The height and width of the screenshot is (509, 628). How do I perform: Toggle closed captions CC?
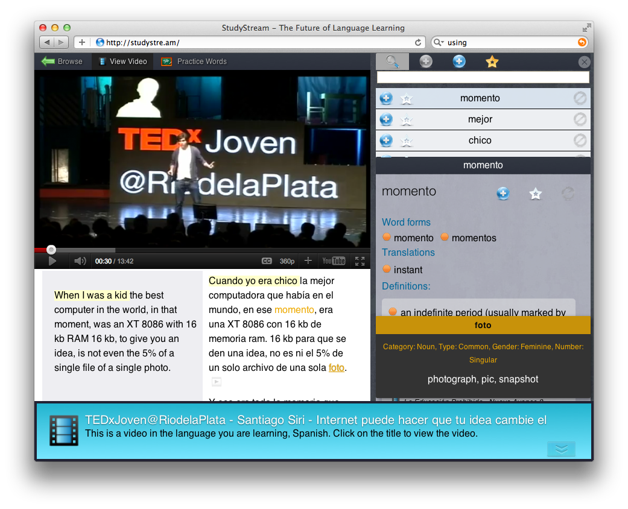267,261
